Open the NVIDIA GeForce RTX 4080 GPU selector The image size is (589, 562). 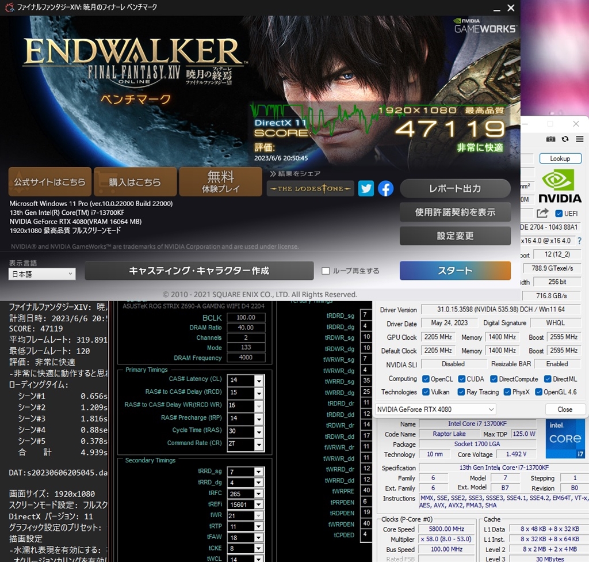[435, 409]
